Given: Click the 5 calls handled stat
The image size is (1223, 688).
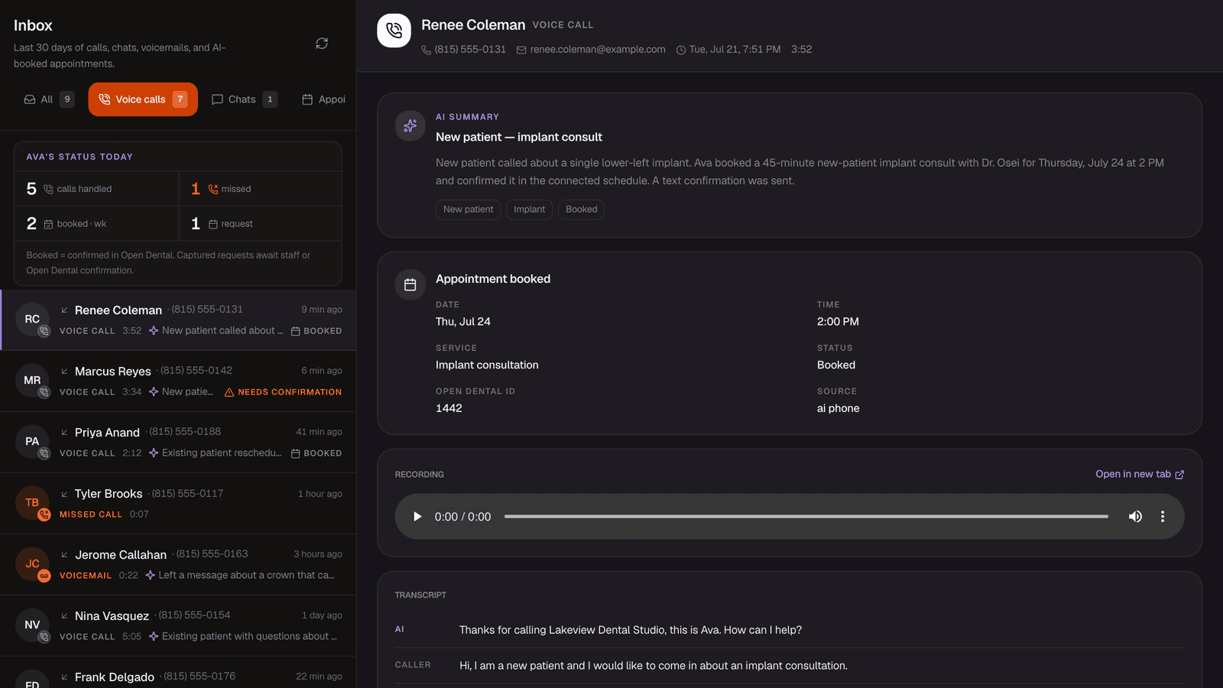Looking at the screenshot, I should coord(96,189).
